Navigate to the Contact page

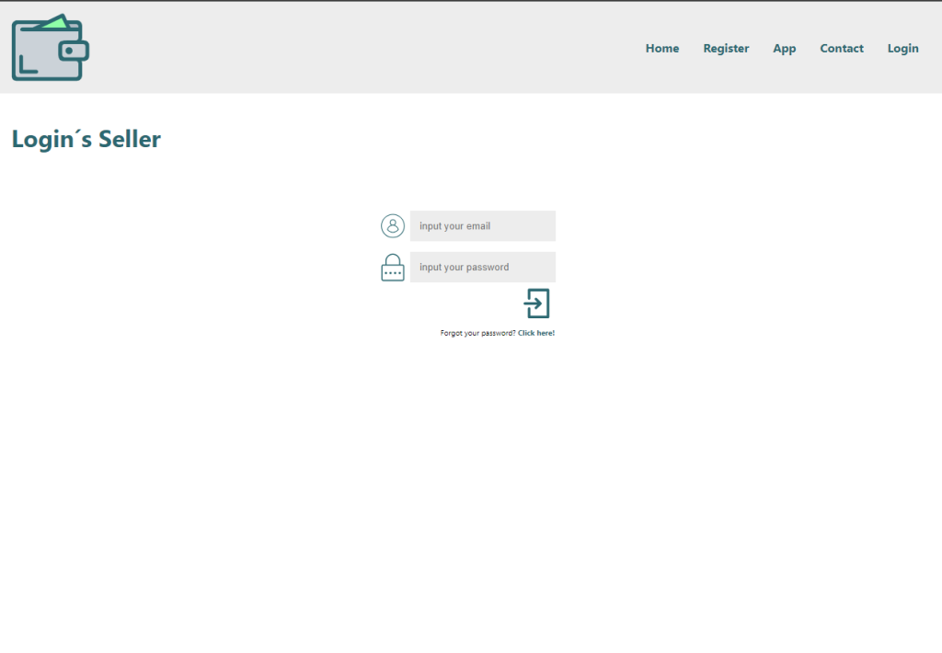842,49
